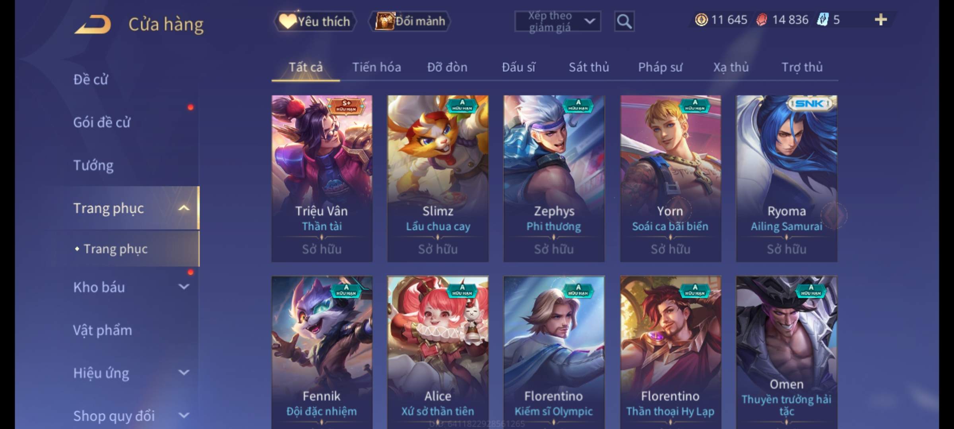The width and height of the screenshot is (954, 429).
Task: Go back using the golden arrow icon
Action: [92, 24]
